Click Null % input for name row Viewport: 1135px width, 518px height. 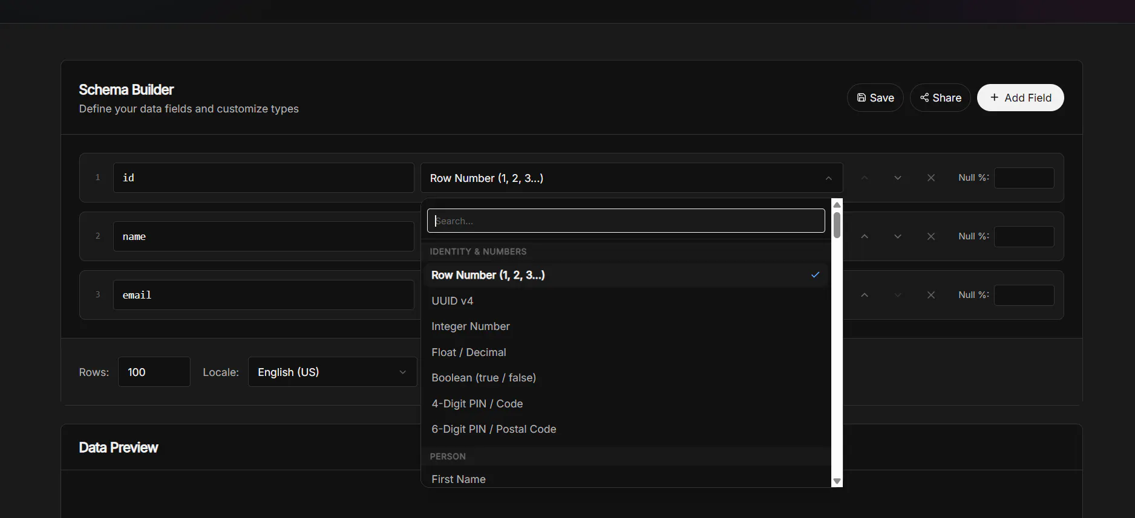point(1024,236)
